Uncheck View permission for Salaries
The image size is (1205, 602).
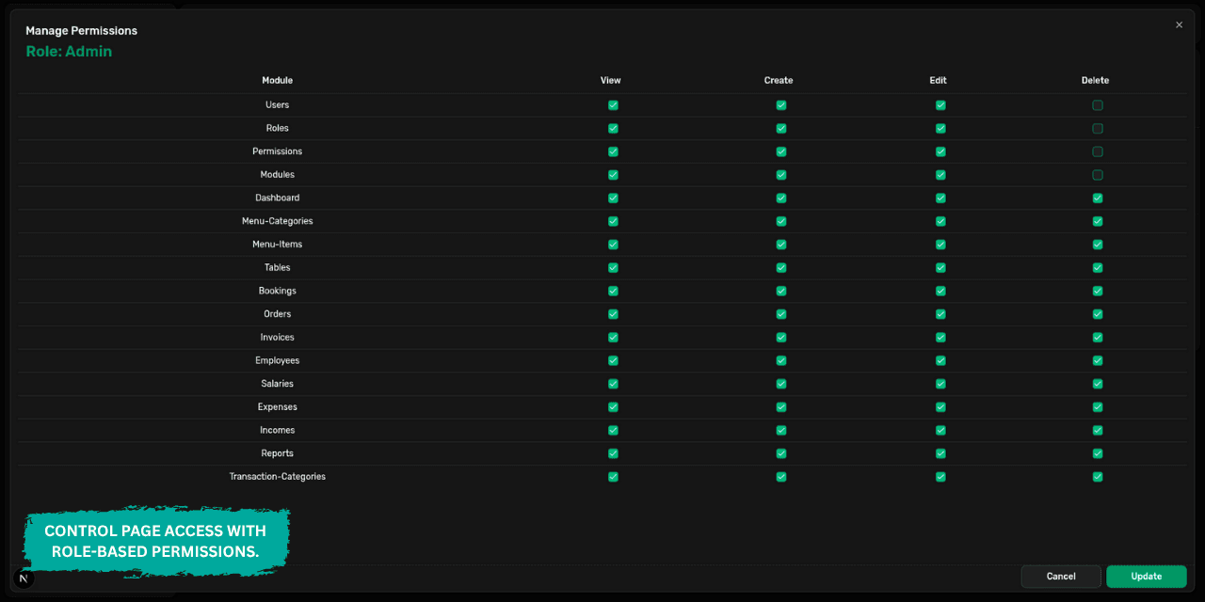613,384
